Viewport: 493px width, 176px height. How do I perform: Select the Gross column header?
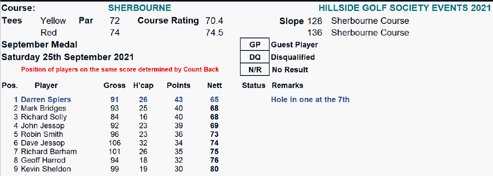click(114, 85)
